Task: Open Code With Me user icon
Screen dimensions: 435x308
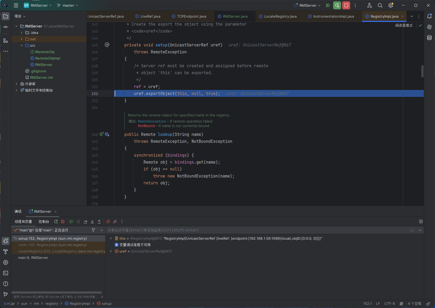Action: (369, 5)
